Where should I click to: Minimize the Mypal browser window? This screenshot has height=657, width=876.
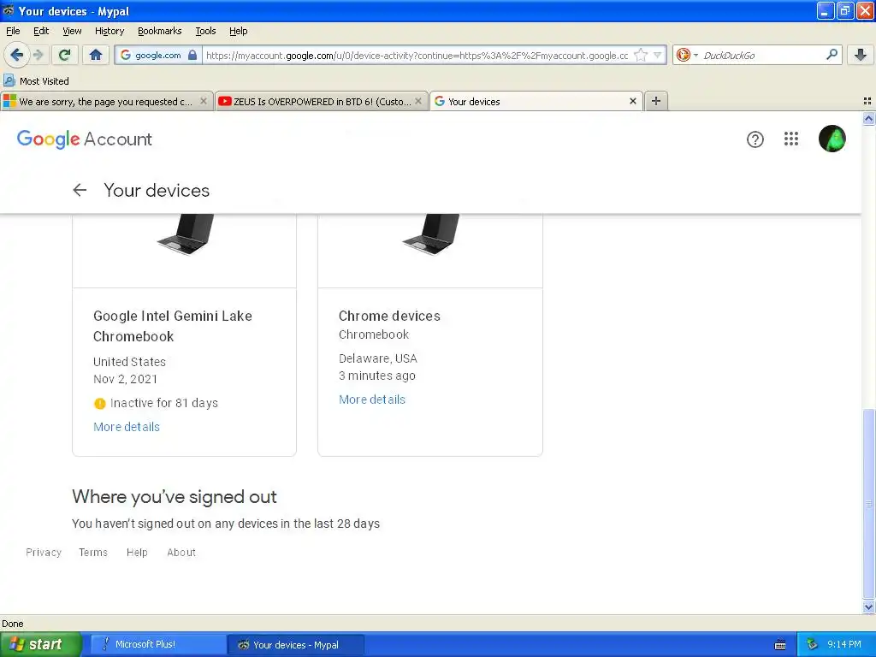pos(826,10)
